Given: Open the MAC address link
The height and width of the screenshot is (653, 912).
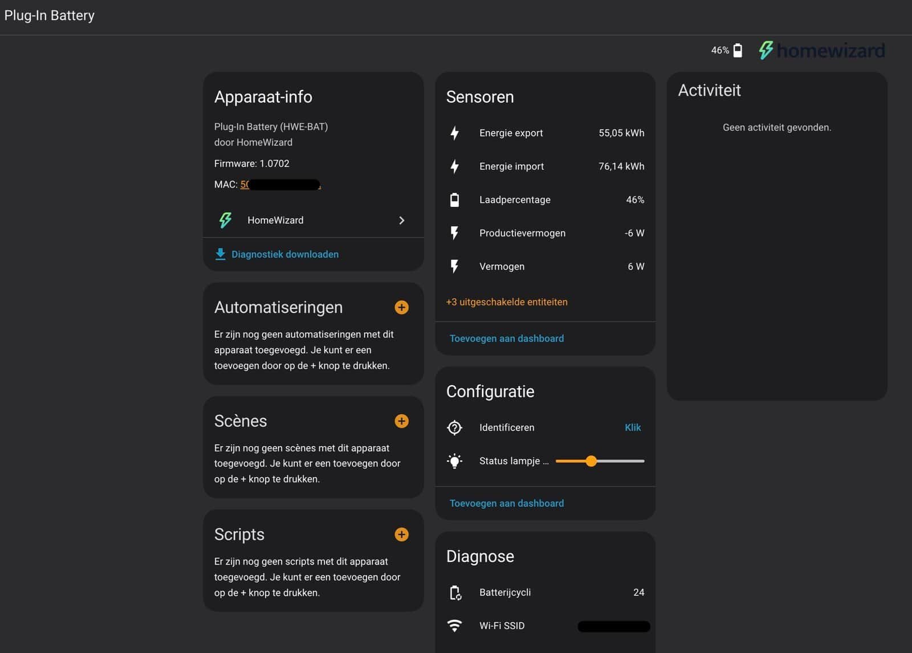Looking at the screenshot, I should 280,185.
